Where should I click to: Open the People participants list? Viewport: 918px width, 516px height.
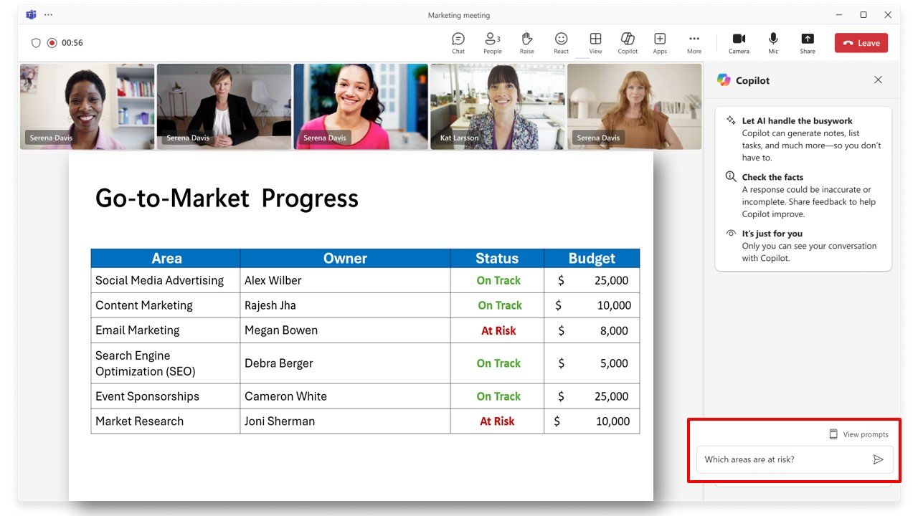point(493,43)
